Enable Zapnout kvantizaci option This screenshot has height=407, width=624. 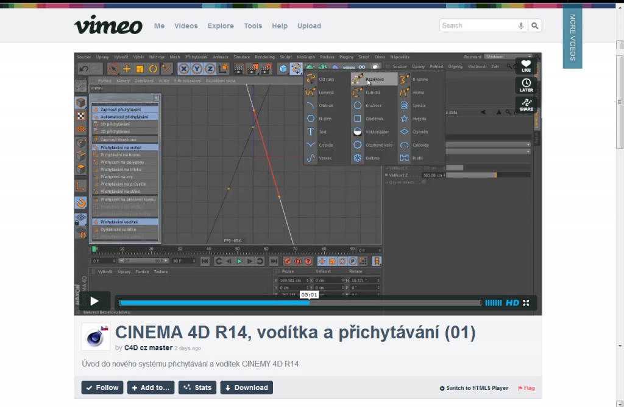(125, 139)
